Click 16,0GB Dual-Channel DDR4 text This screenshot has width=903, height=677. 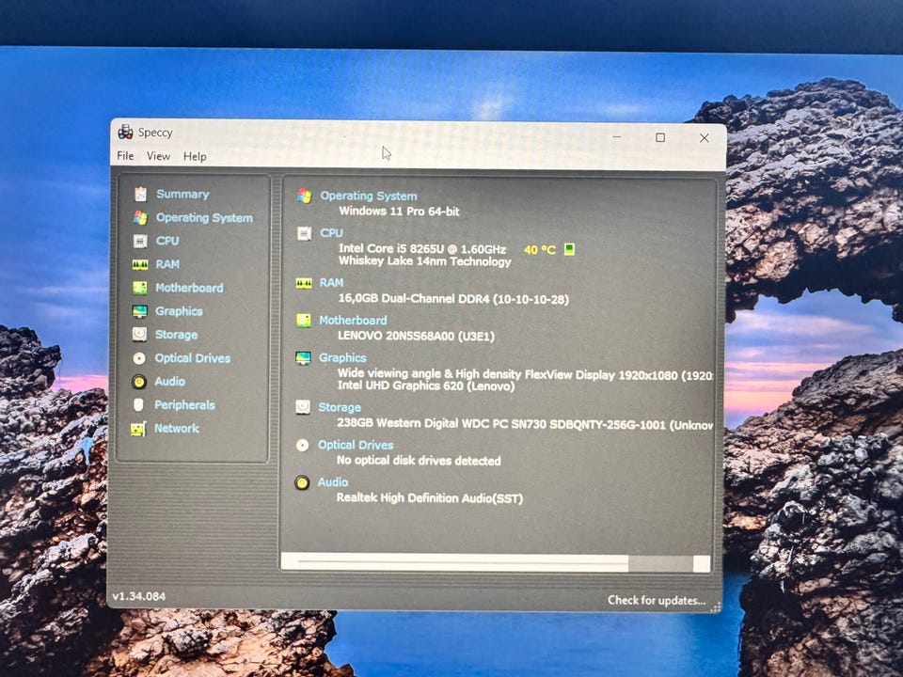click(x=453, y=299)
